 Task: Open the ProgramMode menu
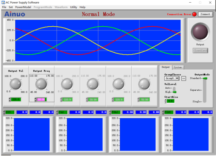tap(43, 7)
